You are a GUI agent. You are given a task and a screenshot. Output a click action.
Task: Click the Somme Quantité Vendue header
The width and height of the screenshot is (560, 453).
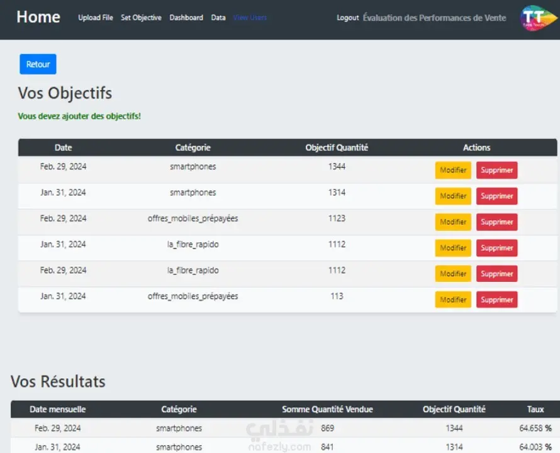click(x=327, y=410)
